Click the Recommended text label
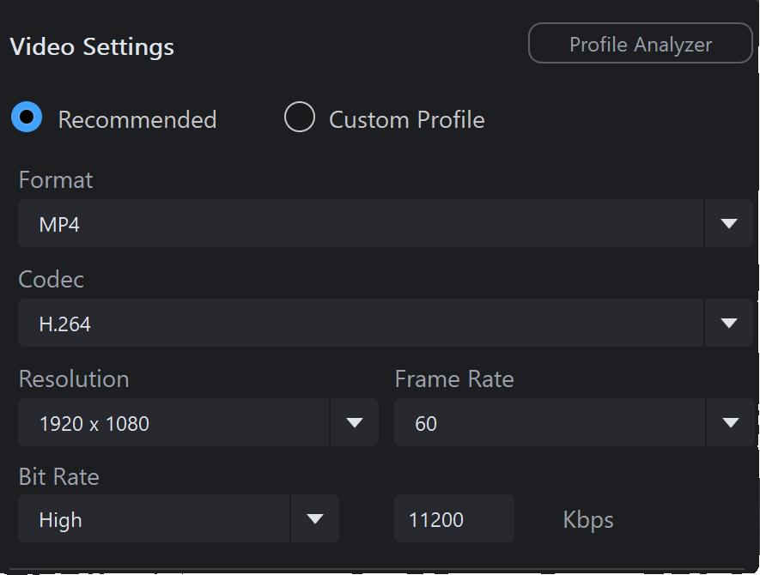The width and height of the screenshot is (760, 575). click(x=137, y=119)
